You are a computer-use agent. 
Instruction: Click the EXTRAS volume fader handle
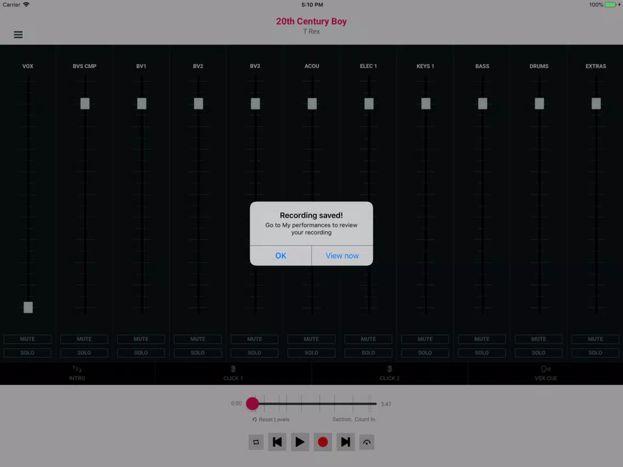point(596,103)
